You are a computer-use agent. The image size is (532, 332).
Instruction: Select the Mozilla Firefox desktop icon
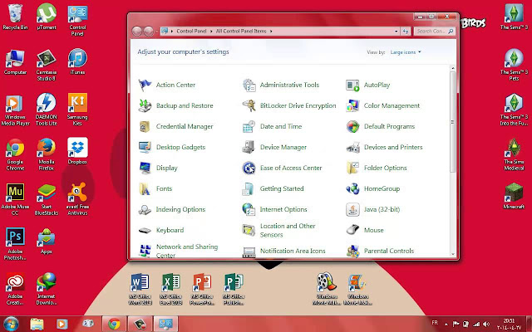[x=47, y=154]
